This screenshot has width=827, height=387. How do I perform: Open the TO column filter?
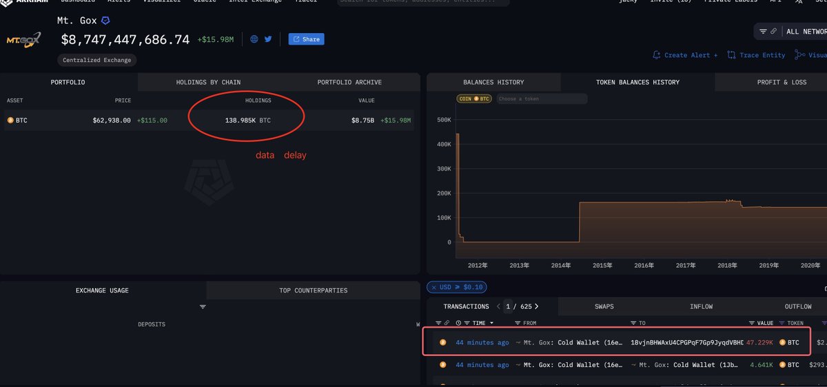pos(634,323)
